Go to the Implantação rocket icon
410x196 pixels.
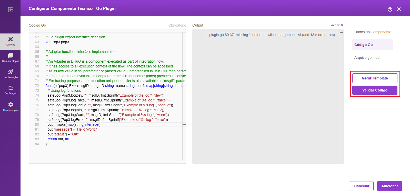(11, 74)
